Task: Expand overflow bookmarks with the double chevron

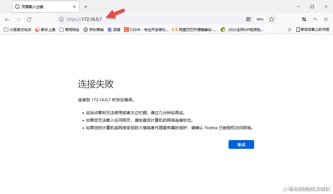Action: click(x=289, y=29)
